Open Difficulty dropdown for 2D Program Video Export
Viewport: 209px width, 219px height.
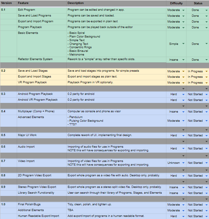click(183, 176)
